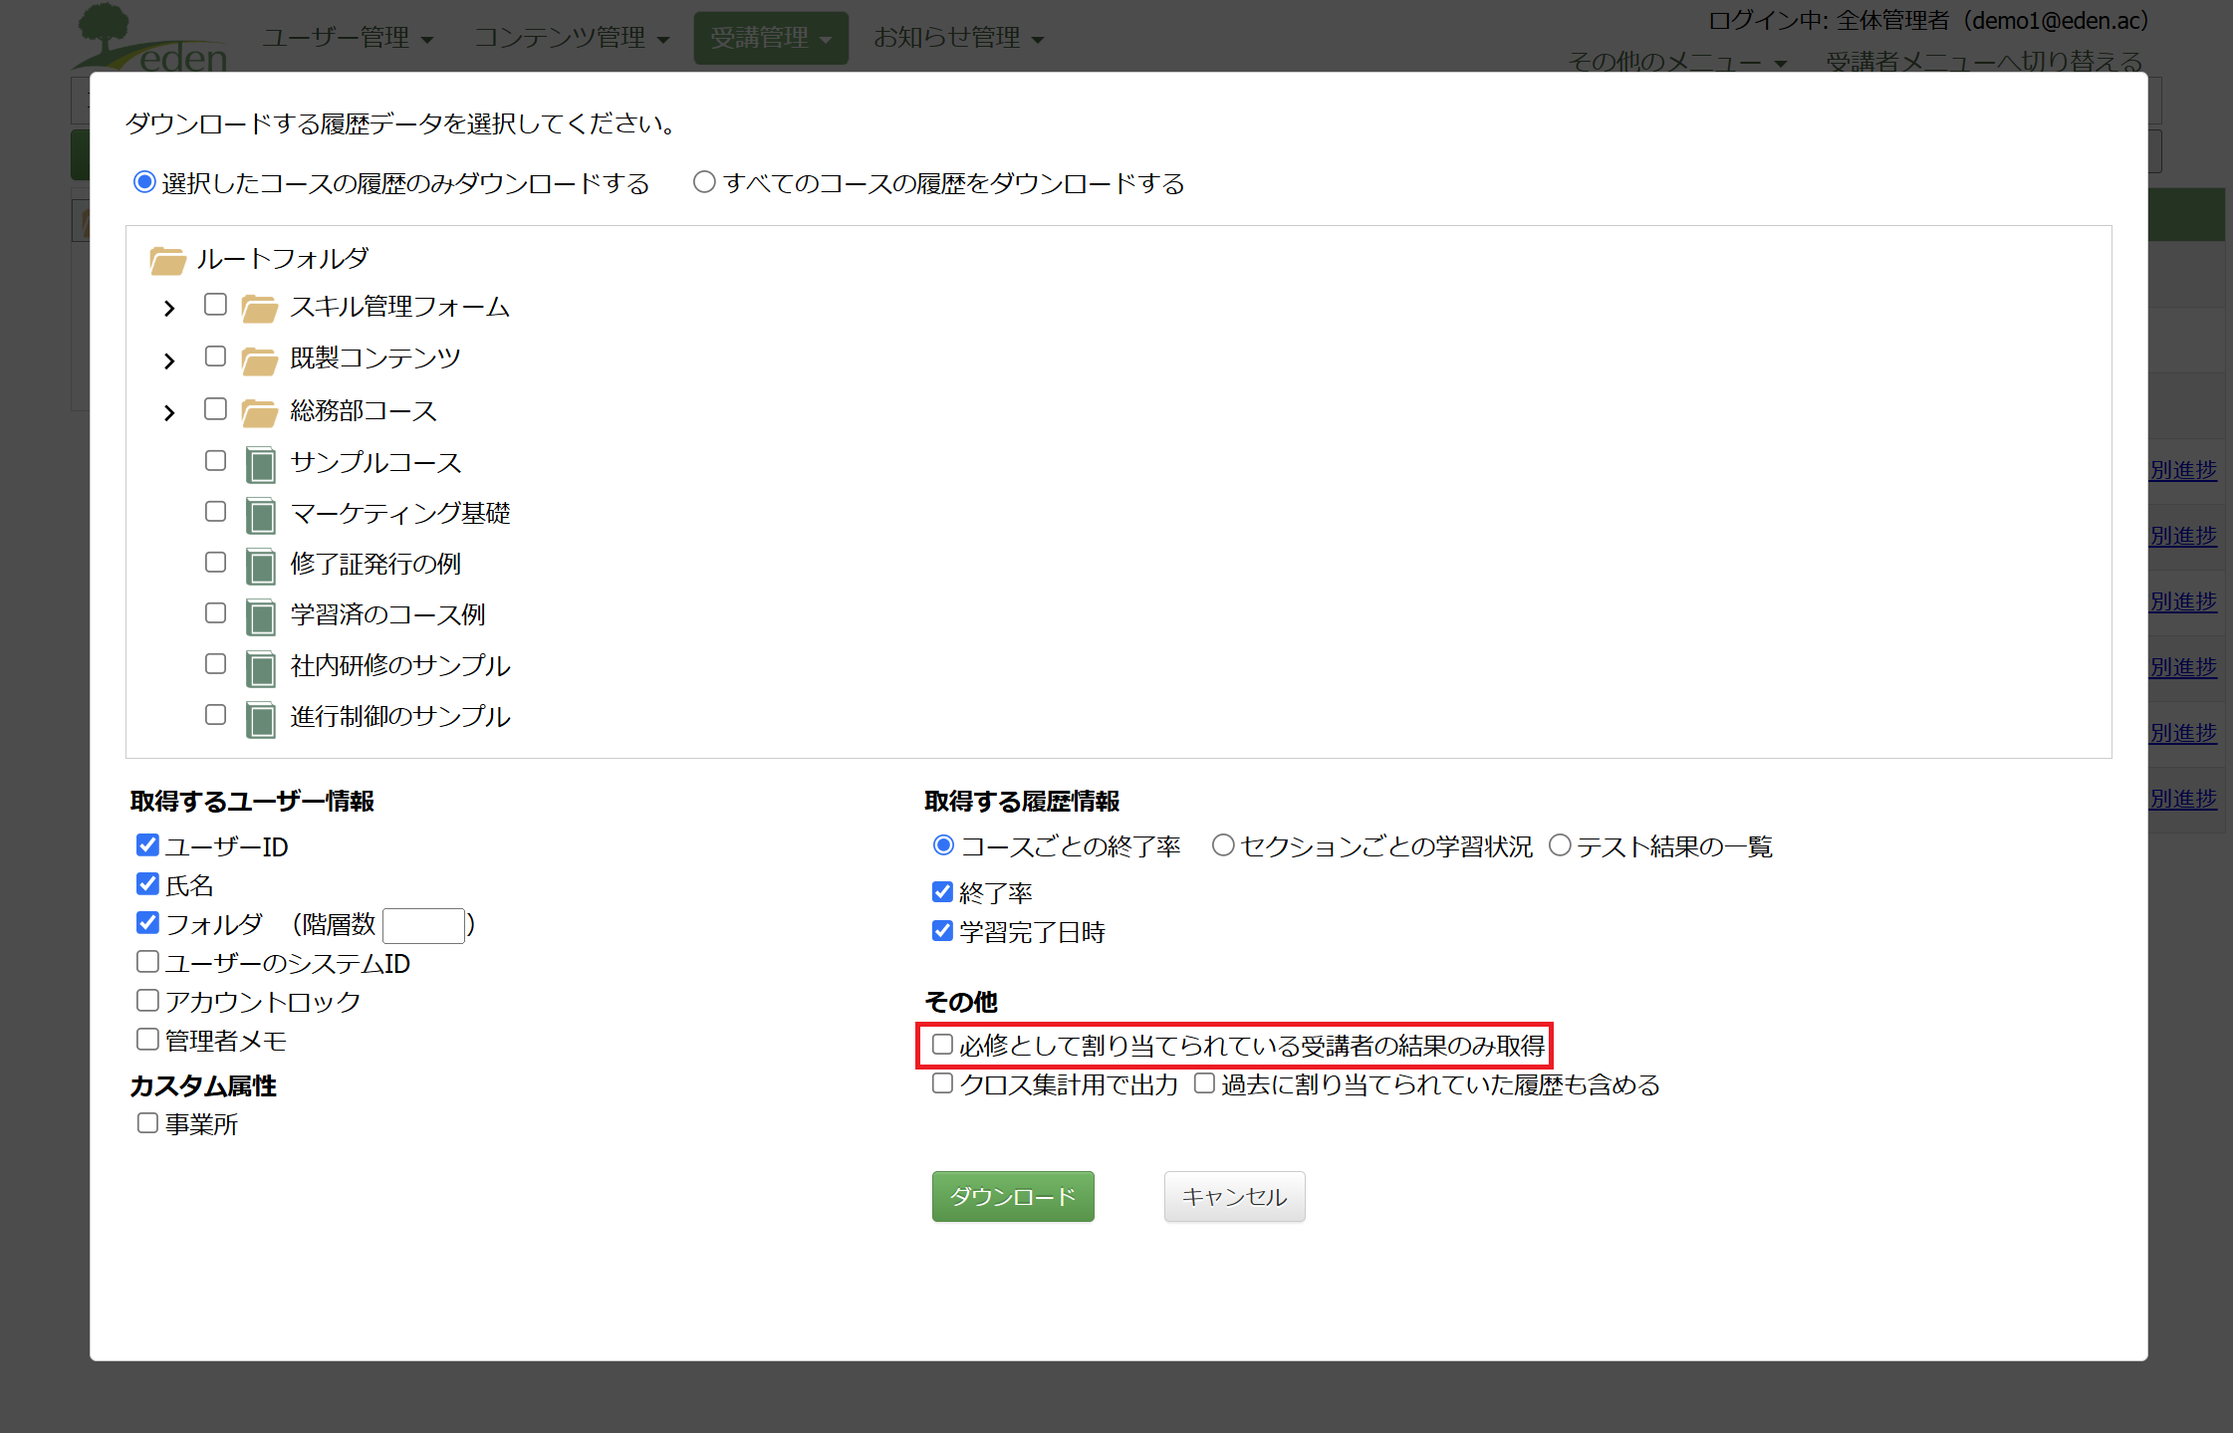2233x1433 pixels.
Task: Select コースごとの終了率 radio button
Action: tap(943, 845)
